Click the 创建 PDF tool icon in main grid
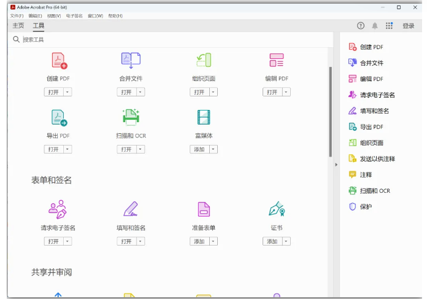Screen dimensions: 427x299 pyautogui.click(x=60, y=61)
